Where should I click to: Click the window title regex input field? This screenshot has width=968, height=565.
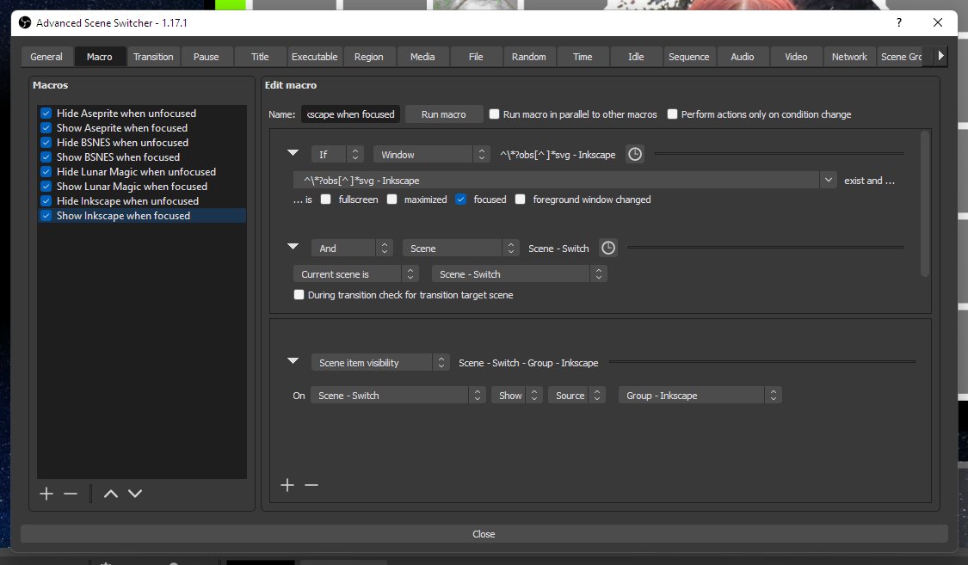pyautogui.click(x=556, y=180)
